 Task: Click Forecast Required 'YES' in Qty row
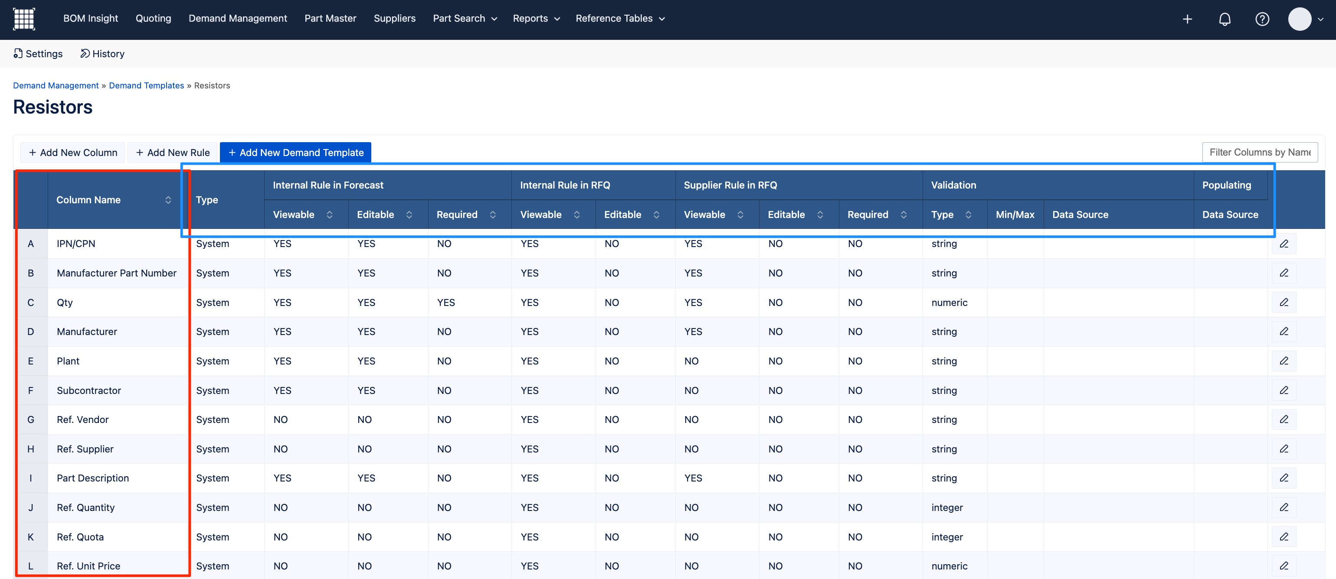[446, 303]
